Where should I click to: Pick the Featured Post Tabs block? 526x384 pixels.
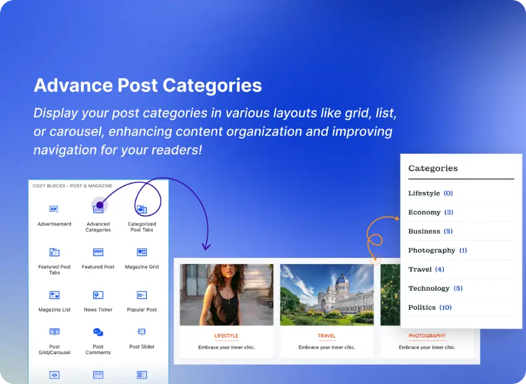click(x=54, y=252)
